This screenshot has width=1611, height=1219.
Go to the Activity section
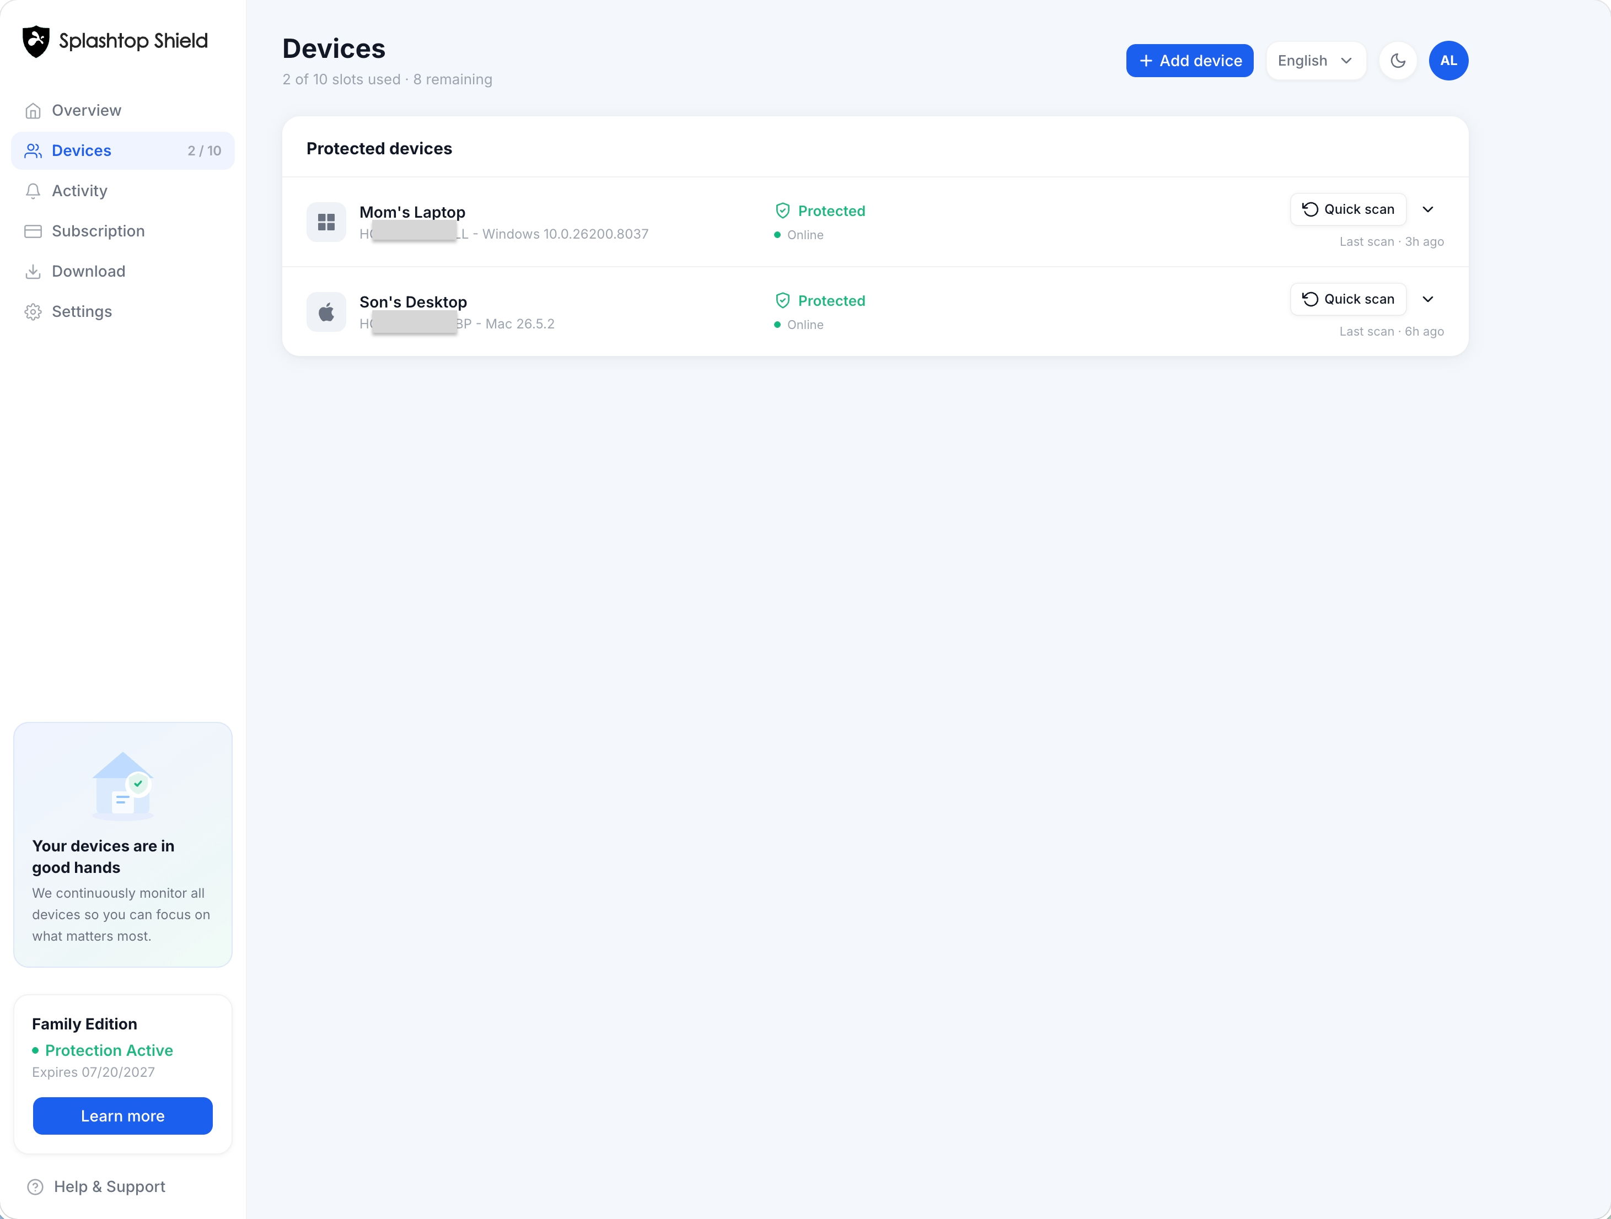[122, 191]
